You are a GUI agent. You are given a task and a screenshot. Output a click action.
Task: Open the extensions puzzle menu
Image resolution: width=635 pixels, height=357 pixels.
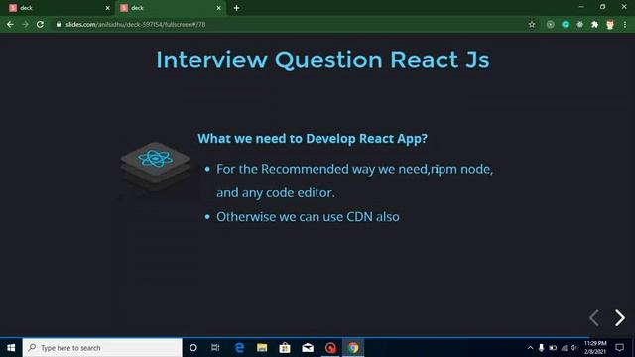tap(595, 24)
